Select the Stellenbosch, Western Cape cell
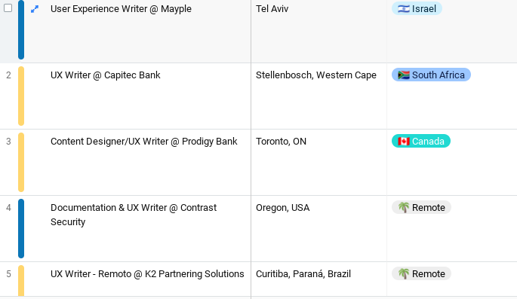This screenshot has height=299, width=517. tap(319, 96)
